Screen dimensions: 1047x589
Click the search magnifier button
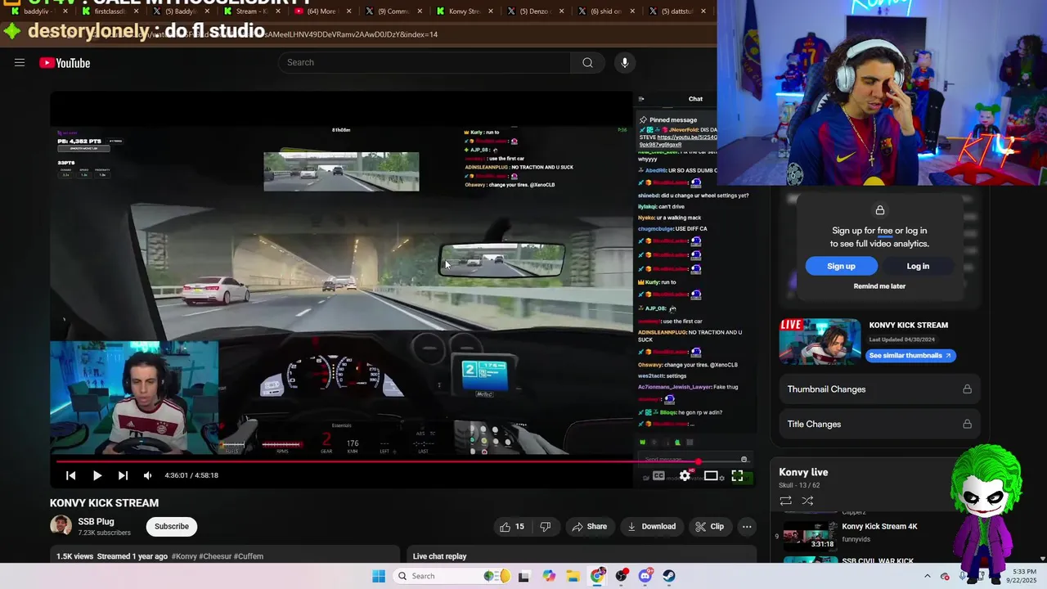point(587,62)
